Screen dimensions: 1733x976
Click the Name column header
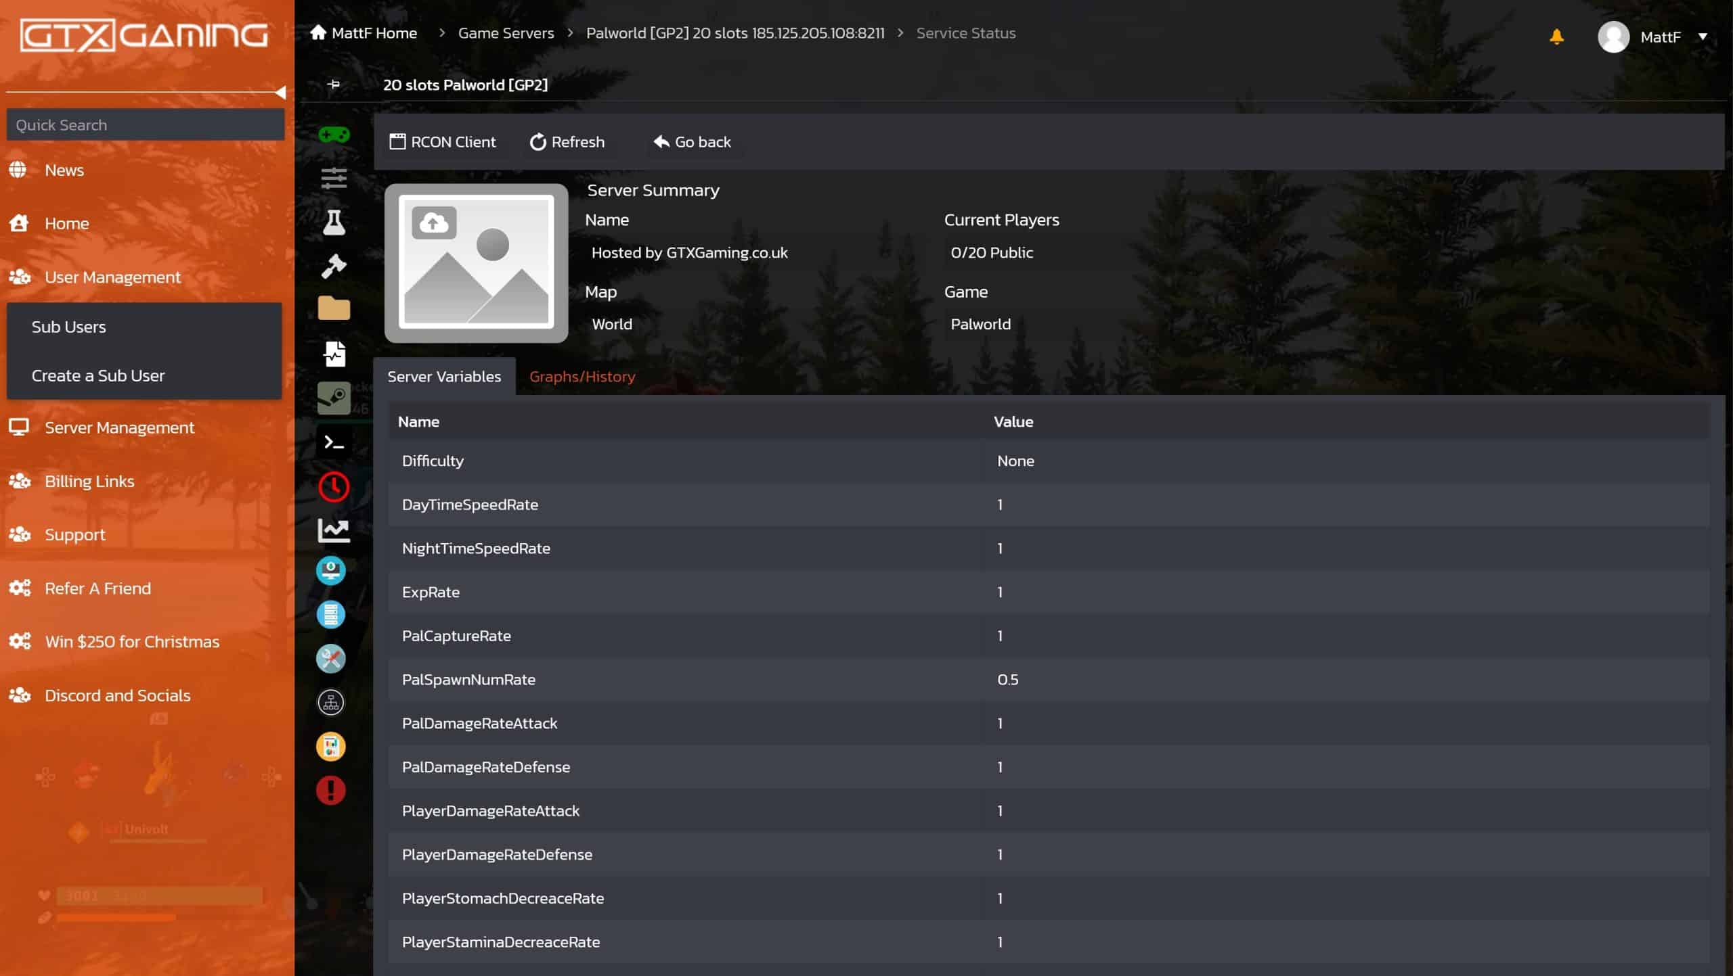pyautogui.click(x=418, y=421)
